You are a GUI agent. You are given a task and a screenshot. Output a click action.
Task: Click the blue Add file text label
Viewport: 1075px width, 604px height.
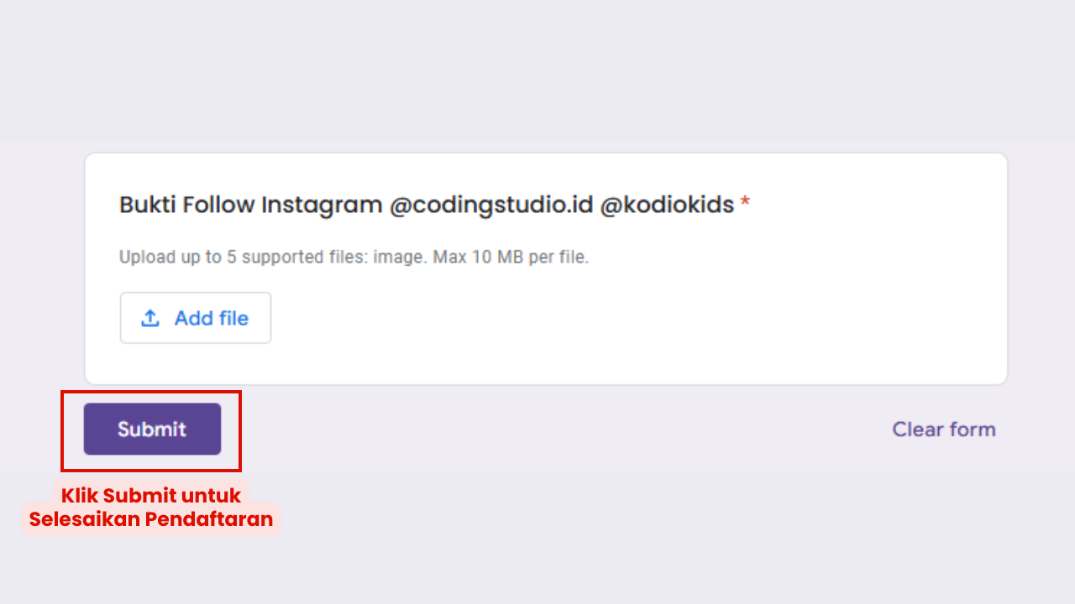click(211, 318)
